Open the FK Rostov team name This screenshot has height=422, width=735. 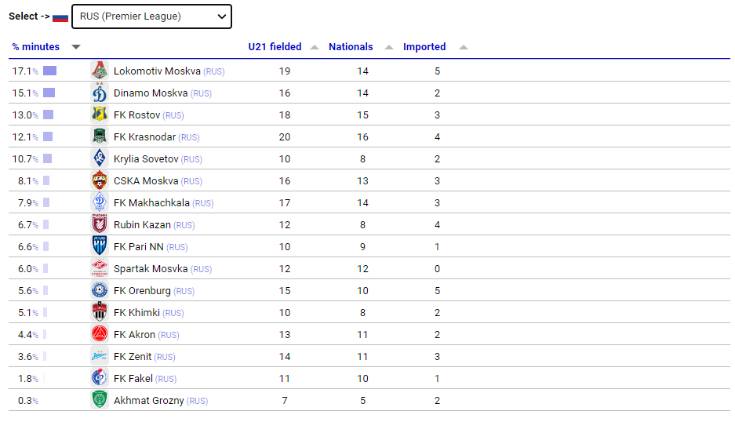pyautogui.click(x=136, y=115)
